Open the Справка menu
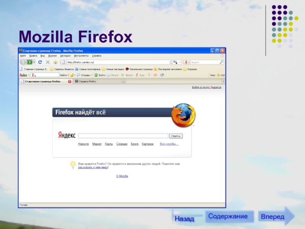 coord(96,56)
